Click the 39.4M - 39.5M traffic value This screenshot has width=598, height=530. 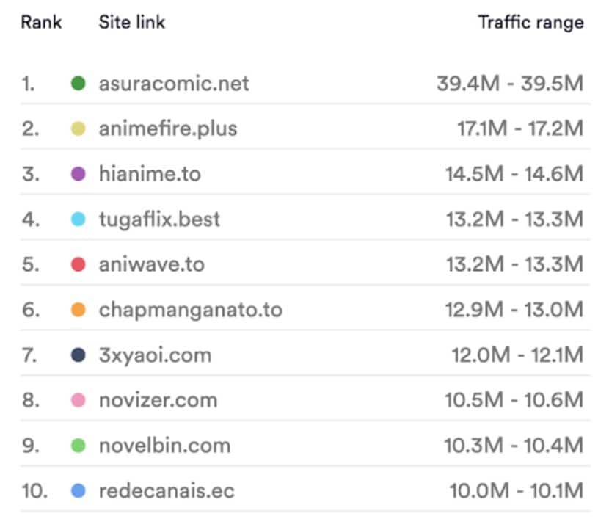(510, 83)
